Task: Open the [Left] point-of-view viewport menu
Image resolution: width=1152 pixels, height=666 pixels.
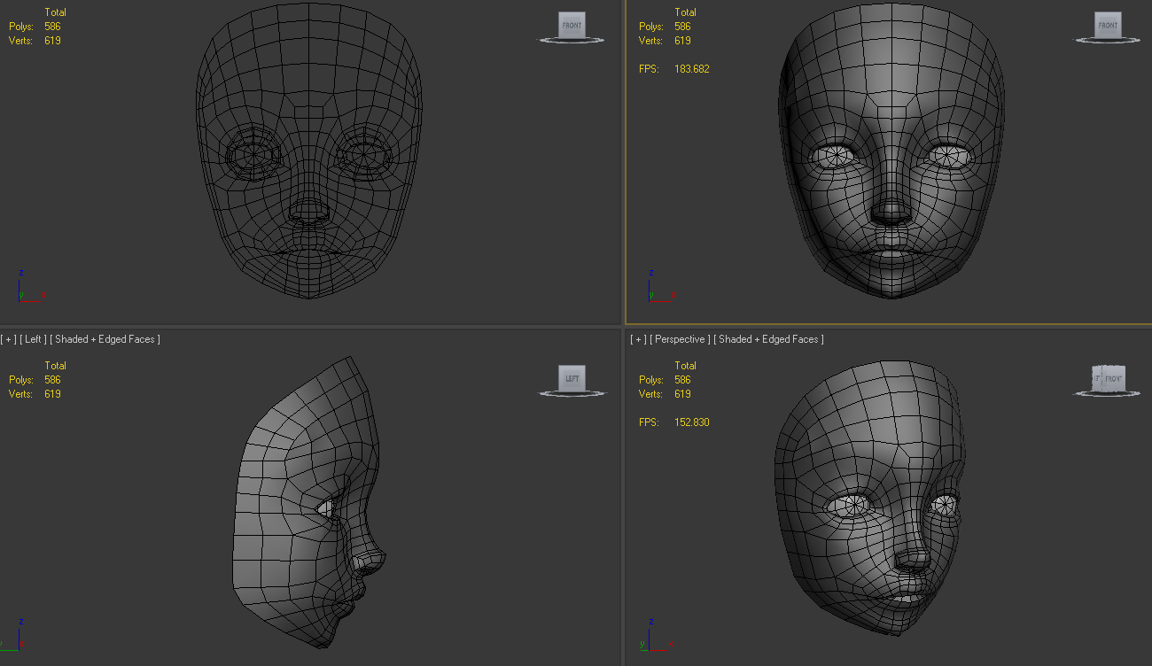Action: click(x=33, y=339)
